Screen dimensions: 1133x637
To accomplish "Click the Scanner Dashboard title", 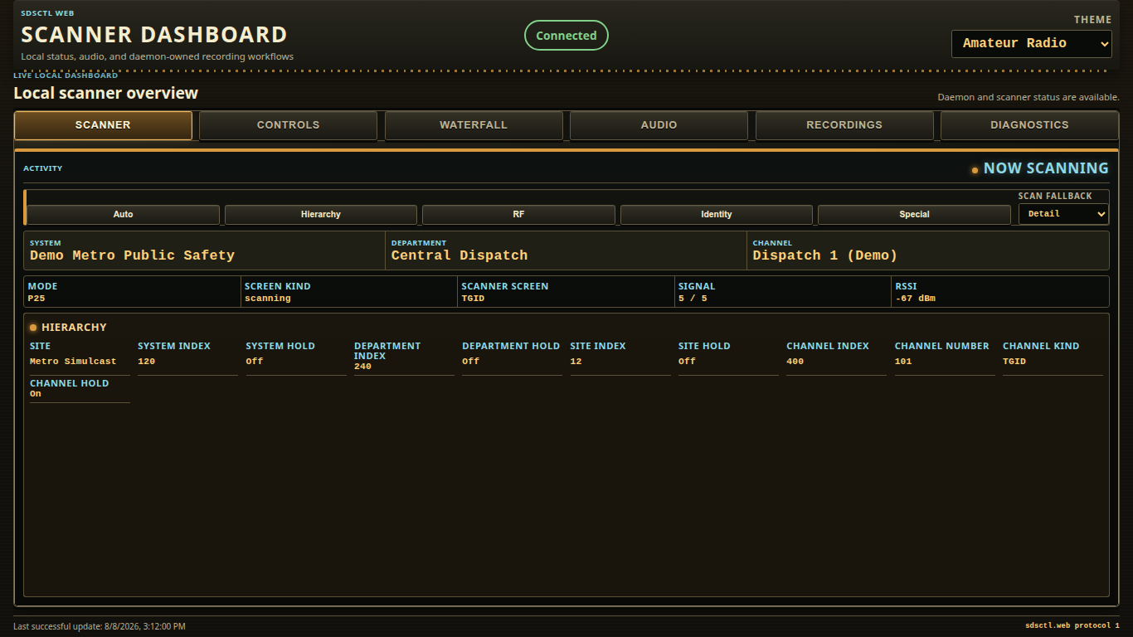I will tap(154, 35).
